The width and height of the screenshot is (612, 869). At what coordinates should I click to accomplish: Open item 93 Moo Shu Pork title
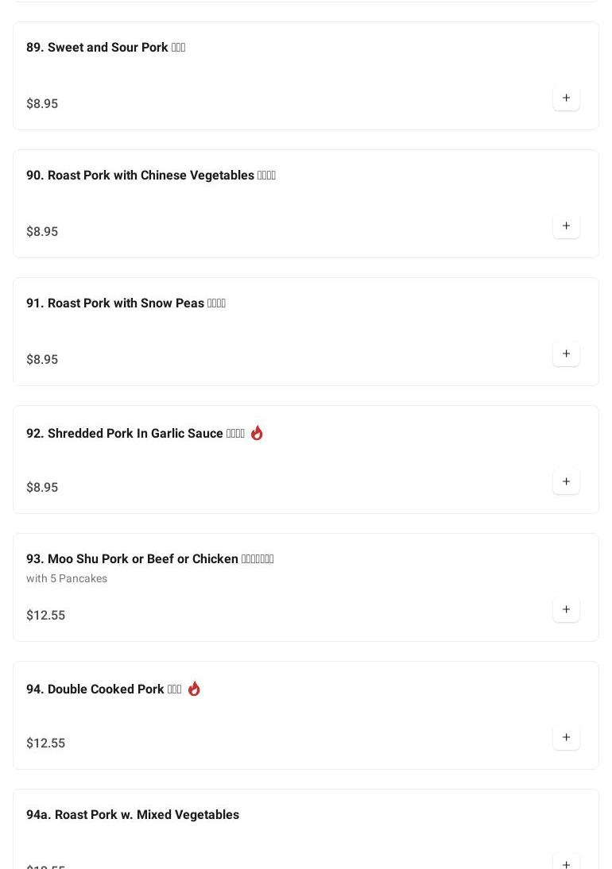coord(149,559)
